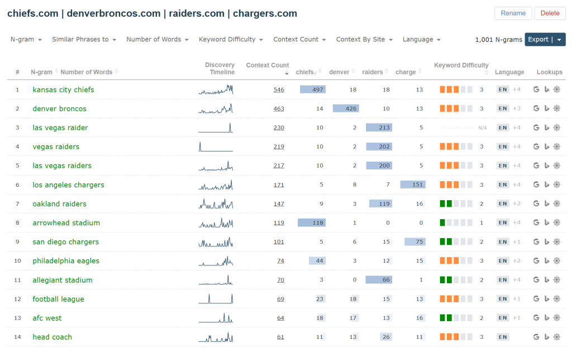Click highlighted 426 denver count cell

(x=346, y=109)
